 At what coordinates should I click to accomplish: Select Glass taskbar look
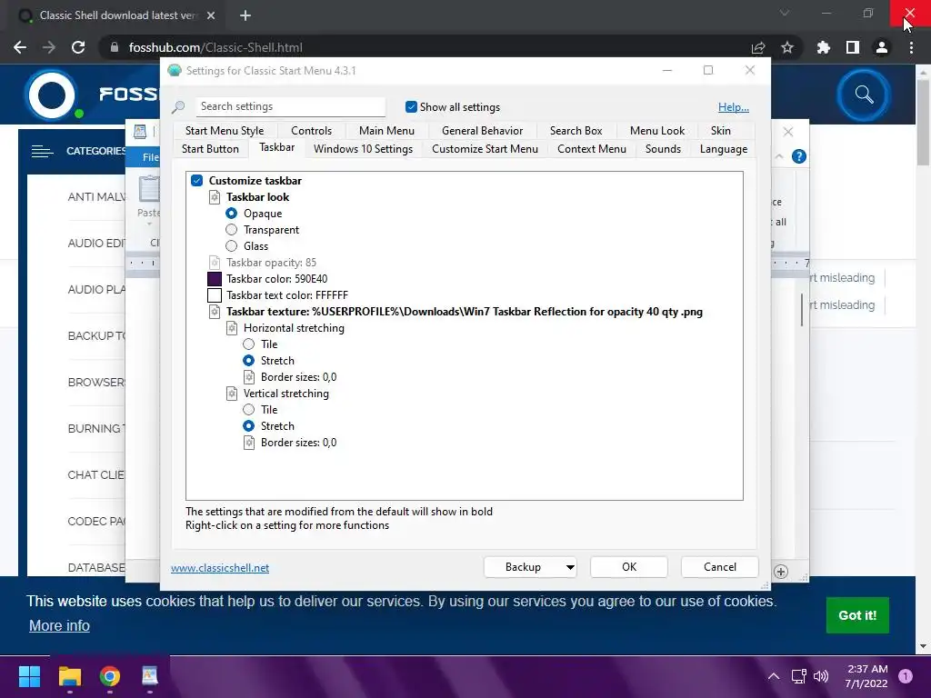[x=232, y=246]
